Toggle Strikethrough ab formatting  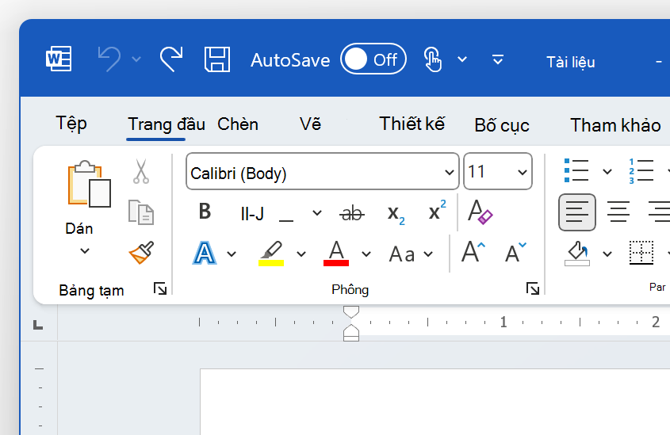[352, 212]
